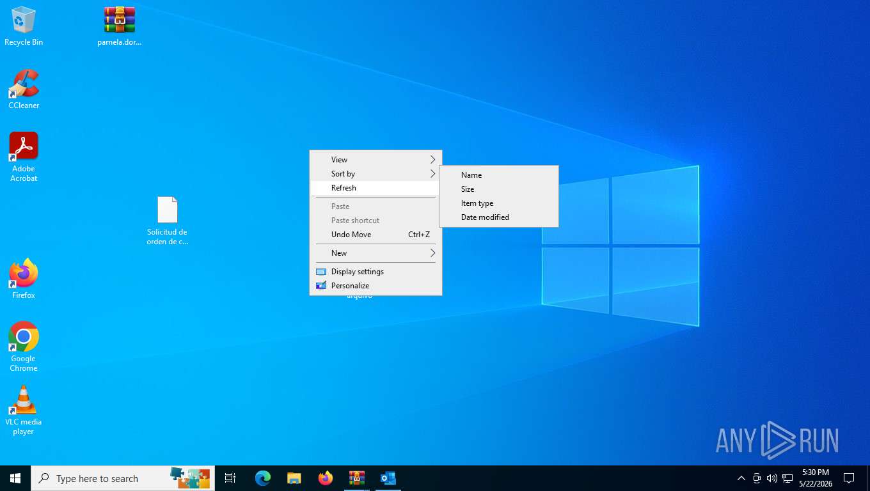Screen dimensions: 870x491
Task: Expand the Sort by submenu
Action: tap(376, 174)
